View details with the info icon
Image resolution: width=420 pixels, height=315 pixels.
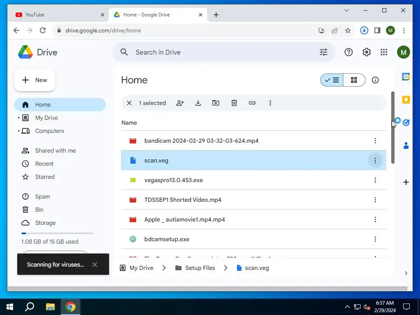375,80
